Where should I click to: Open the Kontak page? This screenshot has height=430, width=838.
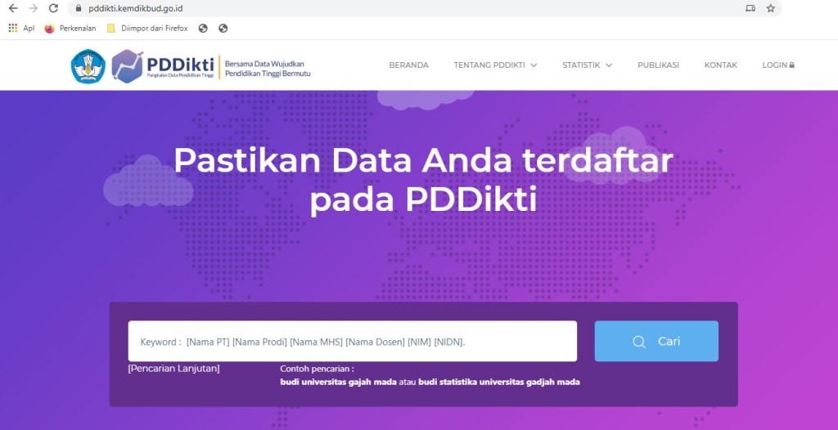[x=720, y=65]
